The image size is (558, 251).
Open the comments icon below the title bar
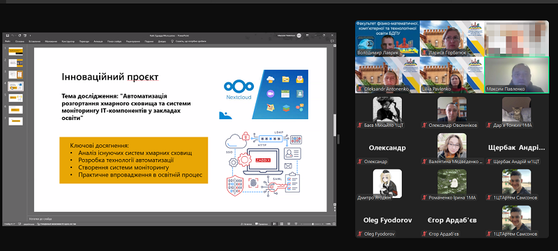pos(333,42)
